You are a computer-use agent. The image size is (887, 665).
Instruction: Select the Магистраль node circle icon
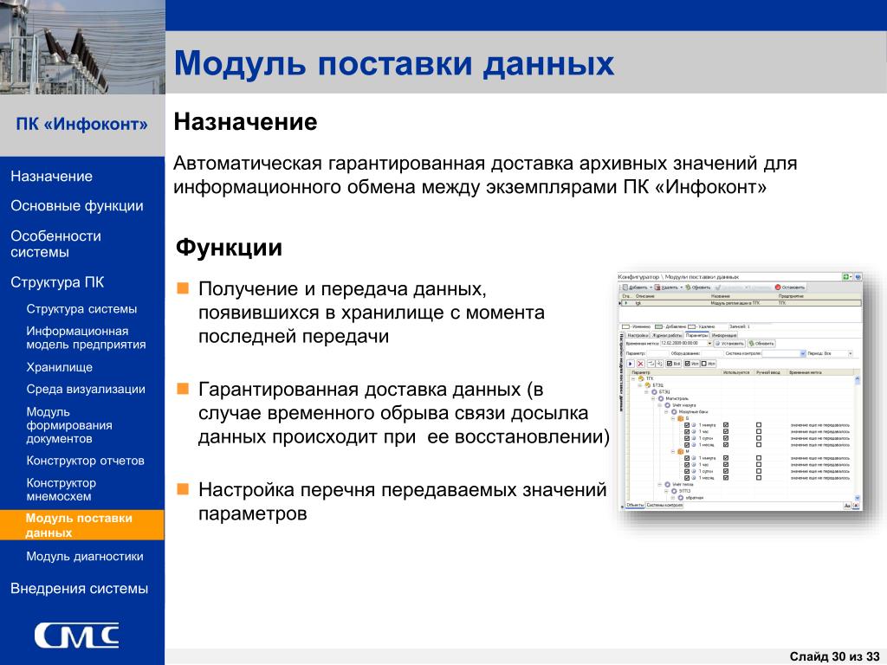[x=661, y=398]
